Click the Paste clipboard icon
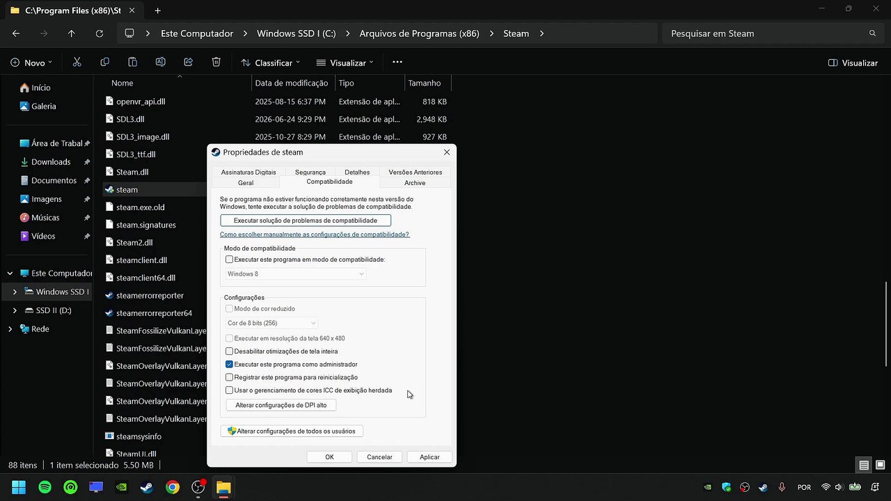891x501 pixels. click(133, 62)
